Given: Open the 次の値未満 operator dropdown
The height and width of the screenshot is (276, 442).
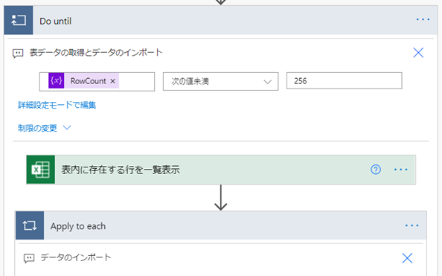Looking at the screenshot, I should pyautogui.click(x=220, y=82).
